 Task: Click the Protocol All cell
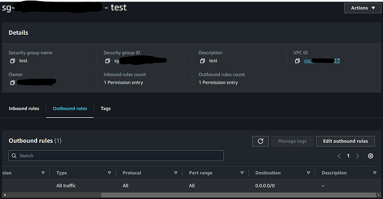[x=125, y=186]
